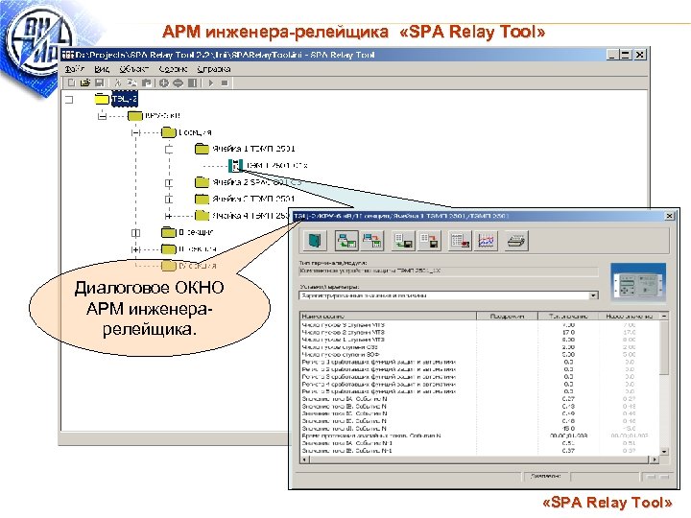Collapse the root ТЭЦ-2 tree node
This screenshot has height=518, width=691.
coord(69,100)
